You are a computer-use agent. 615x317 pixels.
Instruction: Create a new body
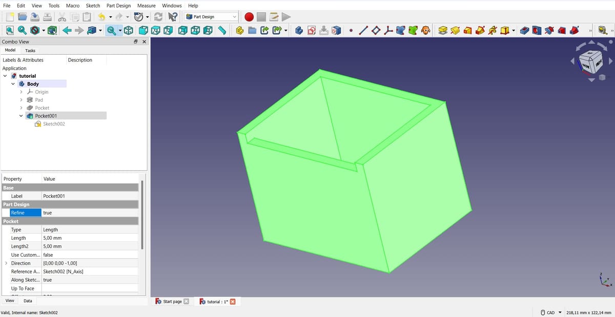point(299,31)
